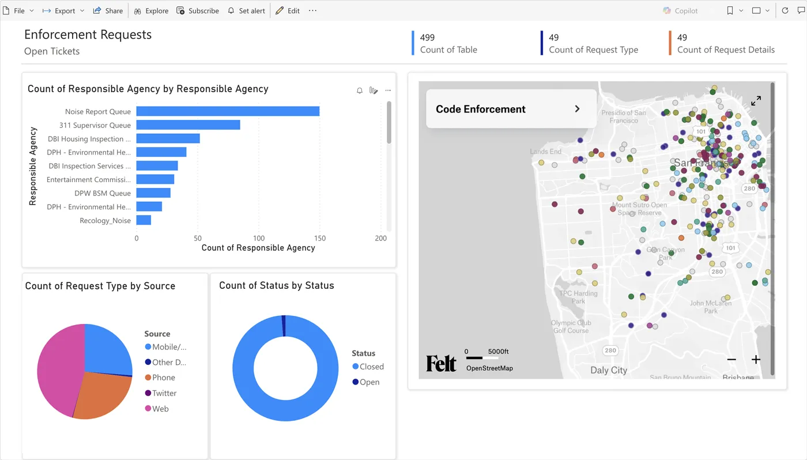The height and width of the screenshot is (460, 807).
Task: Click the bar chart's vertical scrollbar
Action: 389,122
